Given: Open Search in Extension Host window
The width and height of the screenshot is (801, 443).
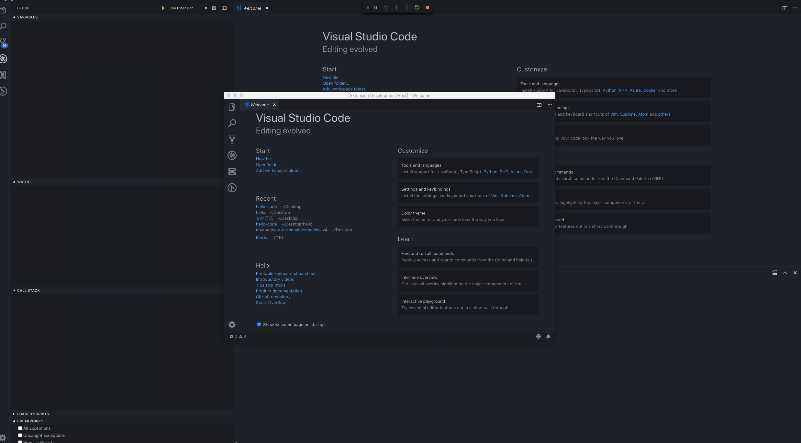Looking at the screenshot, I should pyautogui.click(x=232, y=123).
